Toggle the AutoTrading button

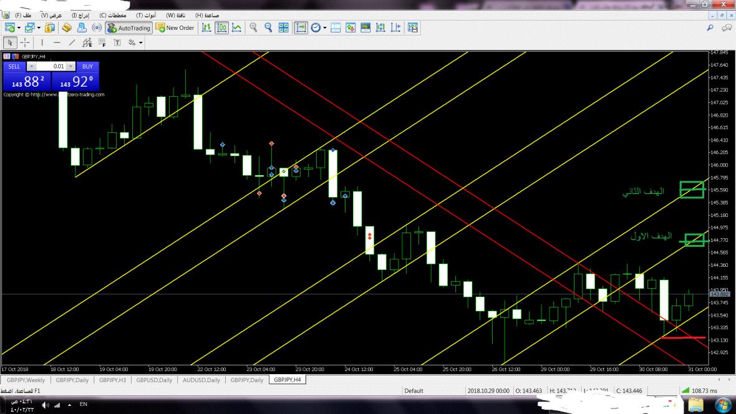(x=128, y=27)
